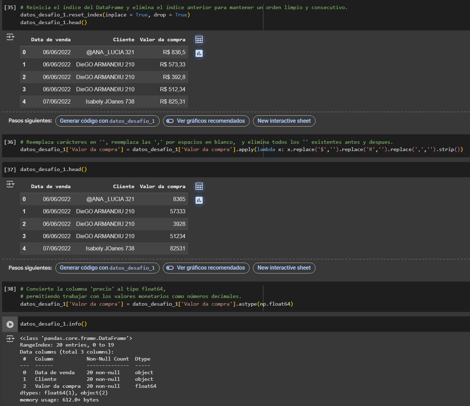Click into the astype(np.float64) code line
This screenshot has width=470, height=406.
(x=157, y=304)
